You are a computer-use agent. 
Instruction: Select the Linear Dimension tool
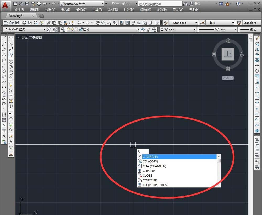11,38
